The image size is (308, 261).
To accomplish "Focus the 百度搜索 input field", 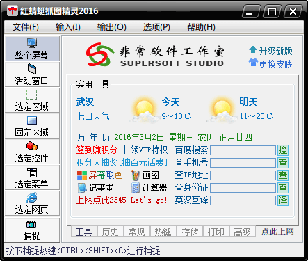I will 243,150.
